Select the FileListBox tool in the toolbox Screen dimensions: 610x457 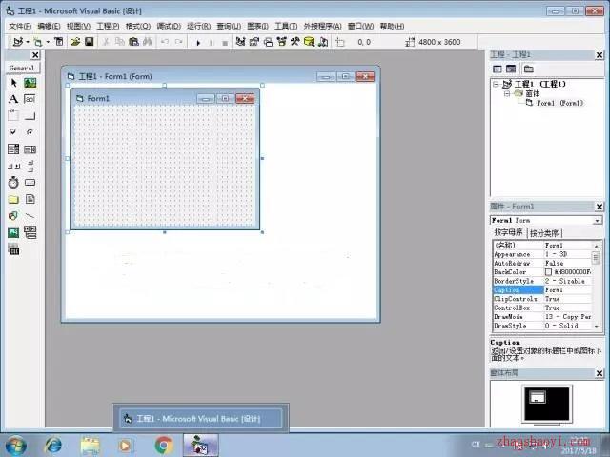30,199
